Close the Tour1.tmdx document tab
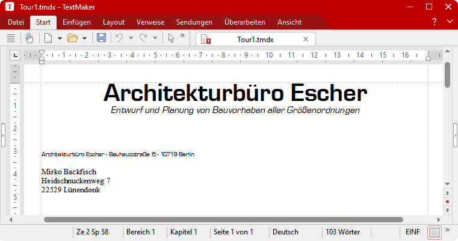Screen dimensions: 458x241 (x=306, y=39)
